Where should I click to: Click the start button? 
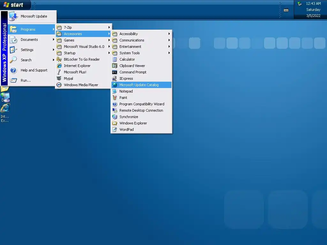point(16,5)
